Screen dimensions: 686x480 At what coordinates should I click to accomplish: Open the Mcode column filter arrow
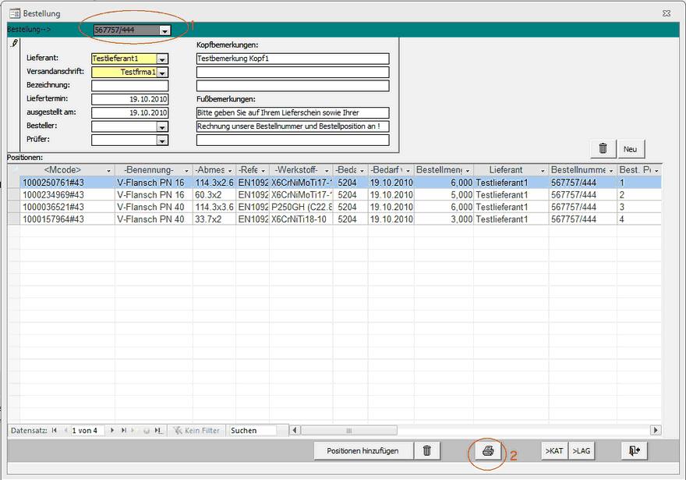107,170
